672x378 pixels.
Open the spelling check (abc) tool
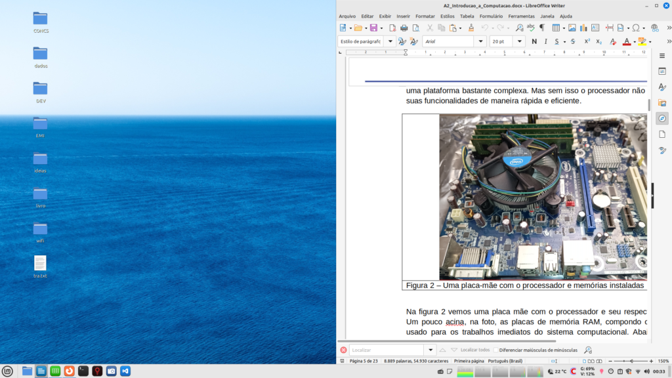tap(530, 28)
